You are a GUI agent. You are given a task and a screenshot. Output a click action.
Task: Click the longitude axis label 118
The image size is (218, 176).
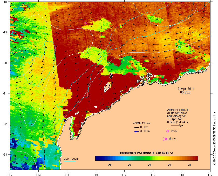coord(182,174)
